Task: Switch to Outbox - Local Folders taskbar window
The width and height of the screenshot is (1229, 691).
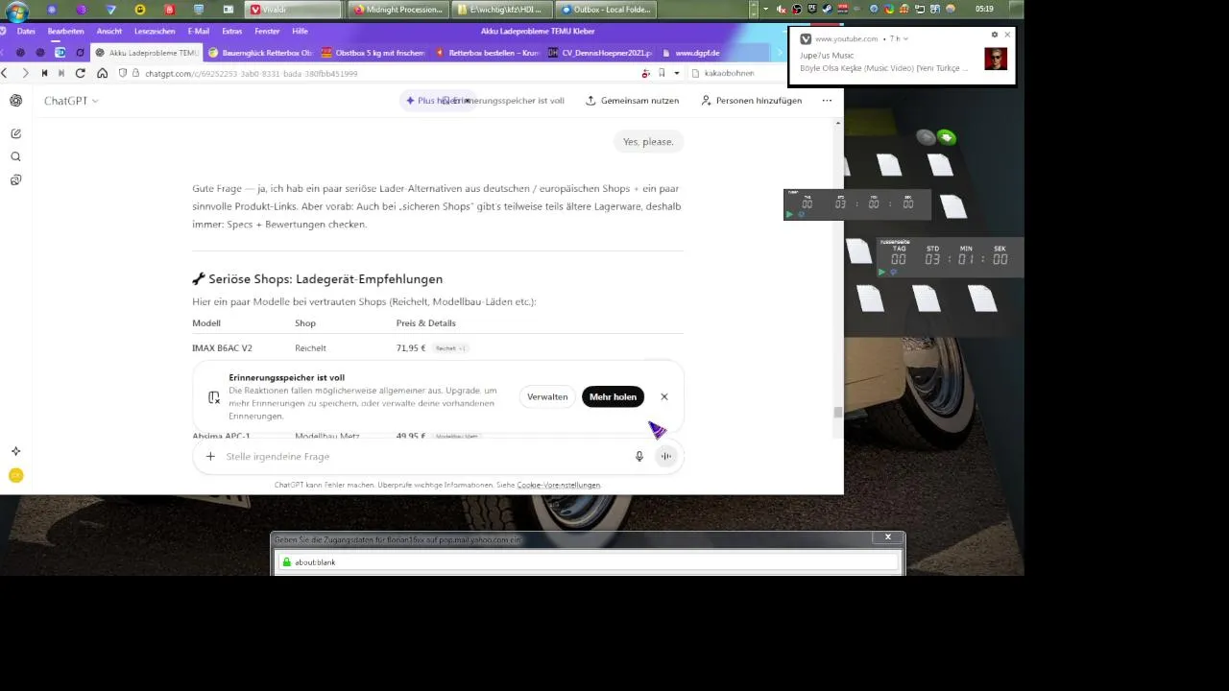Action: (x=606, y=10)
